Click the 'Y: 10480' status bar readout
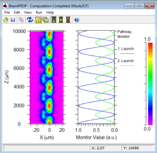 131,148
